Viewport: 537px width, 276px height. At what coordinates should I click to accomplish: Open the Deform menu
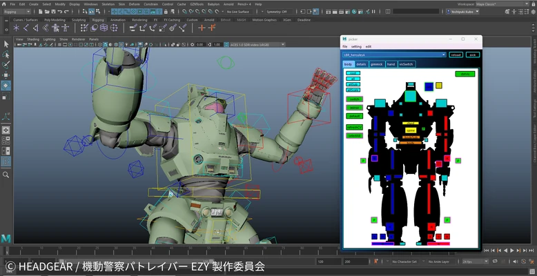[x=134, y=4]
